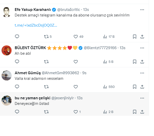Reply to Ahmet Gümüş's comment
Screen dimensions: 154x136
[x=17, y=87]
